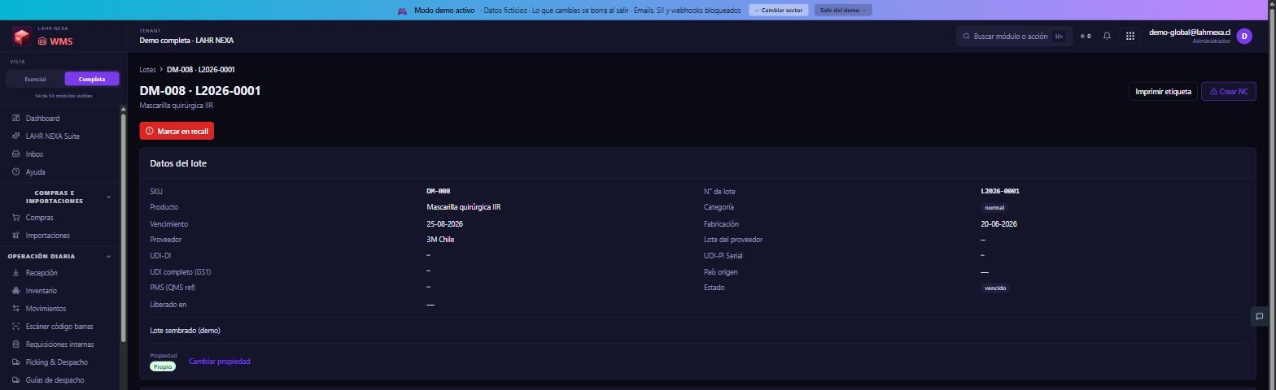Image resolution: width=1276 pixels, height=390 pixels.
Task: Click the Propio ownership badge
Action: point(163,366)
